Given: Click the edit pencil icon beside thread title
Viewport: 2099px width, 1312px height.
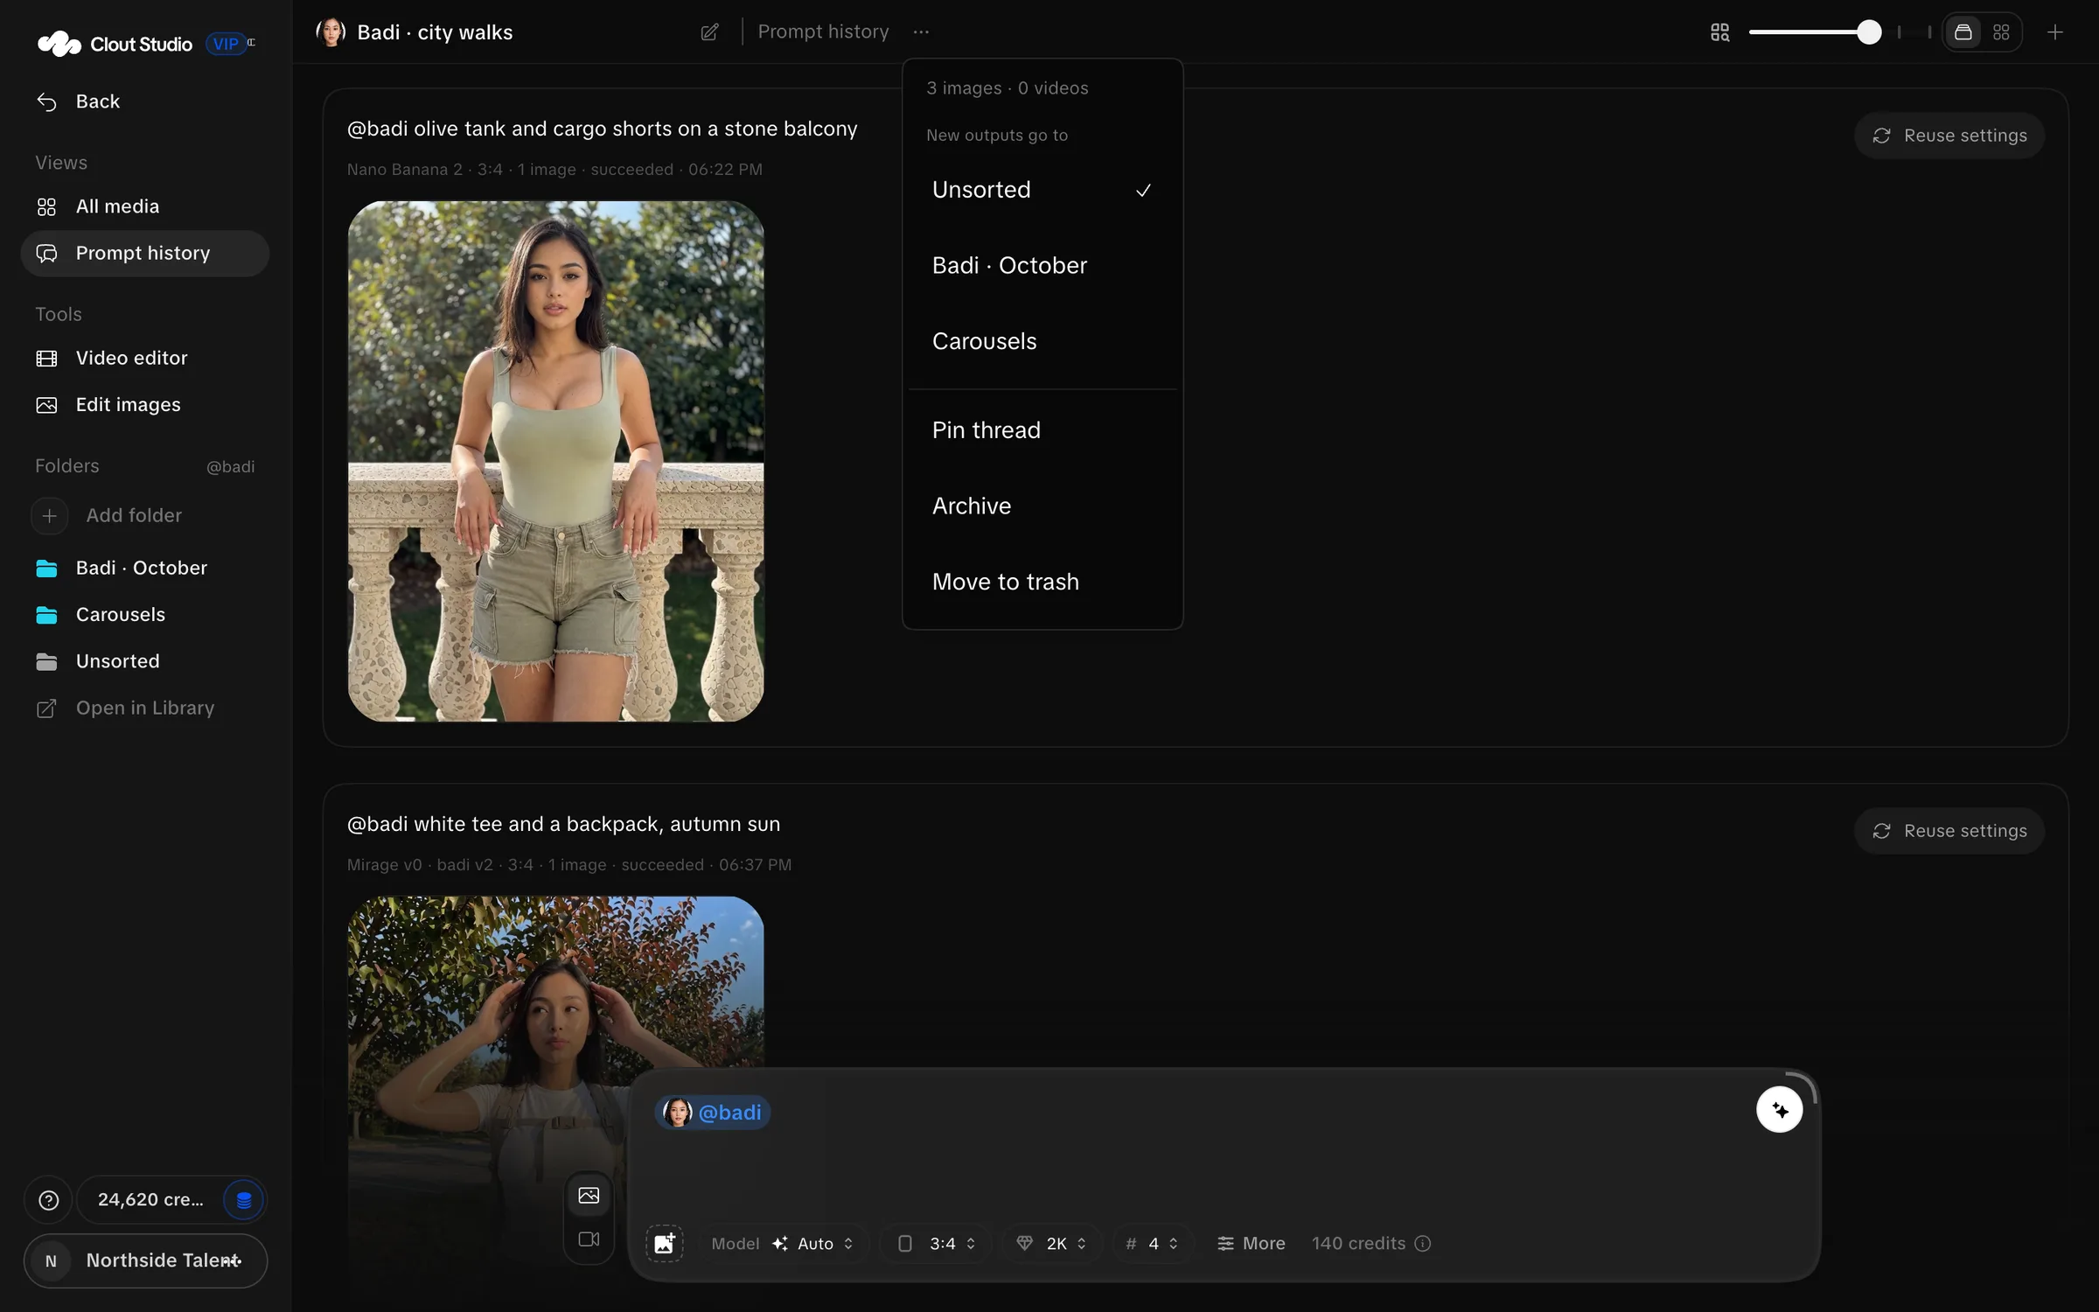Looking at the screenshot, I should [709, 32].
